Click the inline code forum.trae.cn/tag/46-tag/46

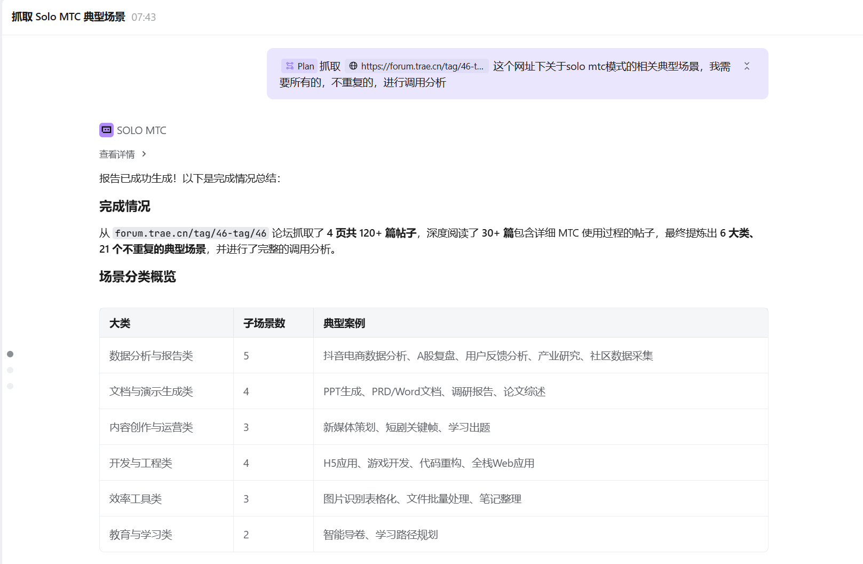click(x=191, y=233)
